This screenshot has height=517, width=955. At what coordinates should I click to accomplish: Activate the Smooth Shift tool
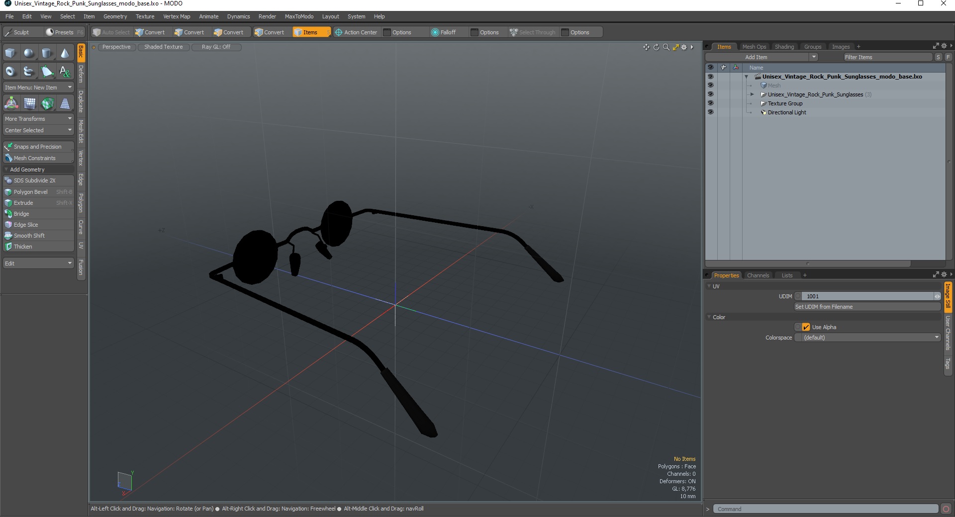click(38, 236)
